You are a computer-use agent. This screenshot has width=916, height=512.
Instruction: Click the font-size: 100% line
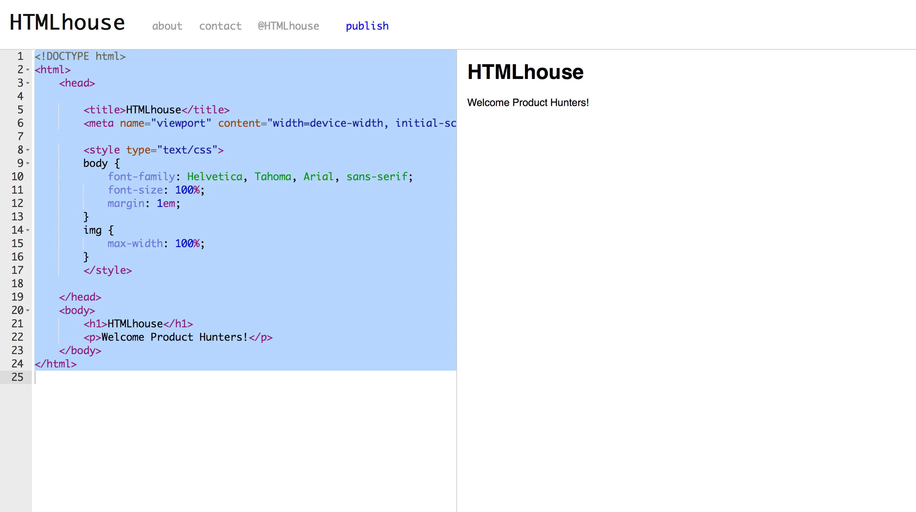tap(156, 190)
